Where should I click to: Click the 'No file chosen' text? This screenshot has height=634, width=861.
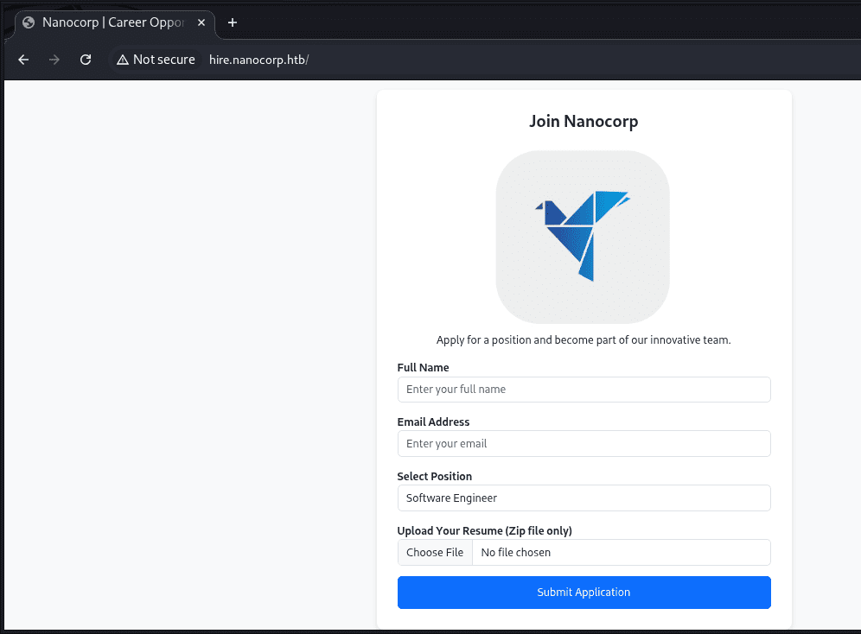pyautogui.click(x=516, y=553)
